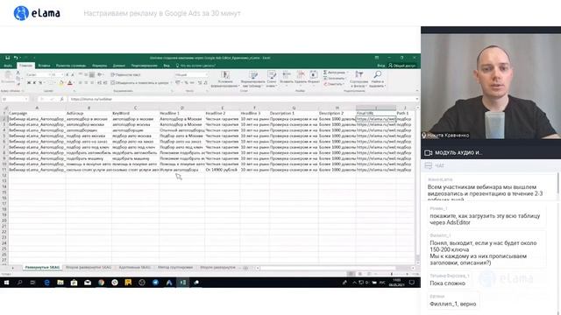Toggle Italic formatting
Image resolution: width=561 pixels, height=315 pixels.
35,83
